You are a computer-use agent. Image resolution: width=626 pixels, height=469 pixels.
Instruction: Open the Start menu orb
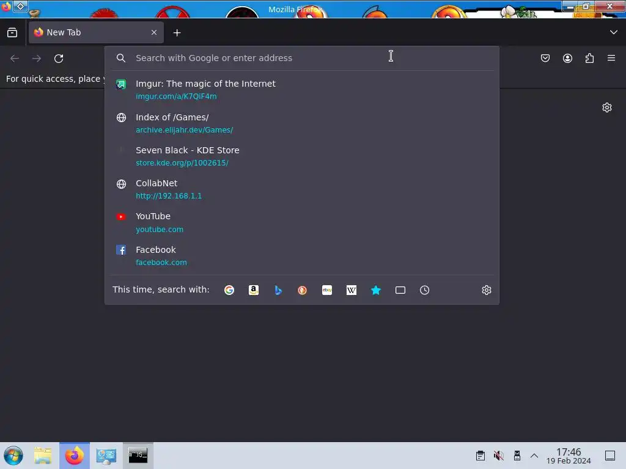(13, 456)
